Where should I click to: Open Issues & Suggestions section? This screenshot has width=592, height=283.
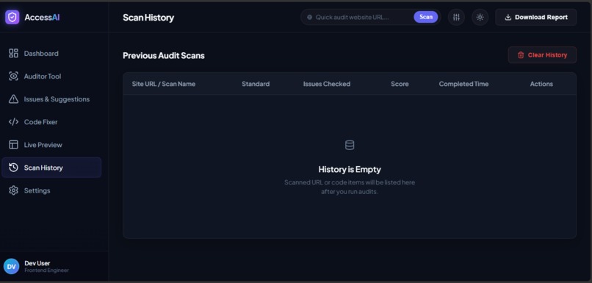tap(51, 99)
